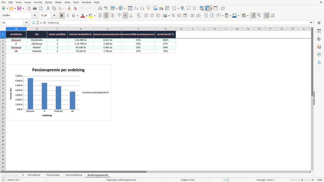Open the sidebar Gallery panel
The height and width of the screenshot is (182, 324).
[319, 47]
